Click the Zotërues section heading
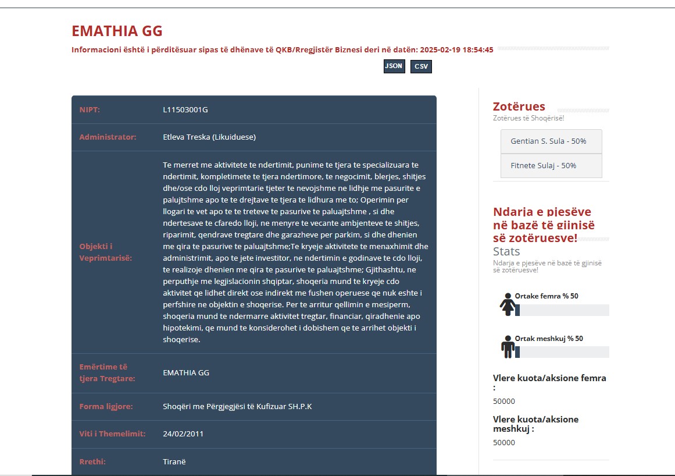Viewport: 675px width, 476px height. 519,106
